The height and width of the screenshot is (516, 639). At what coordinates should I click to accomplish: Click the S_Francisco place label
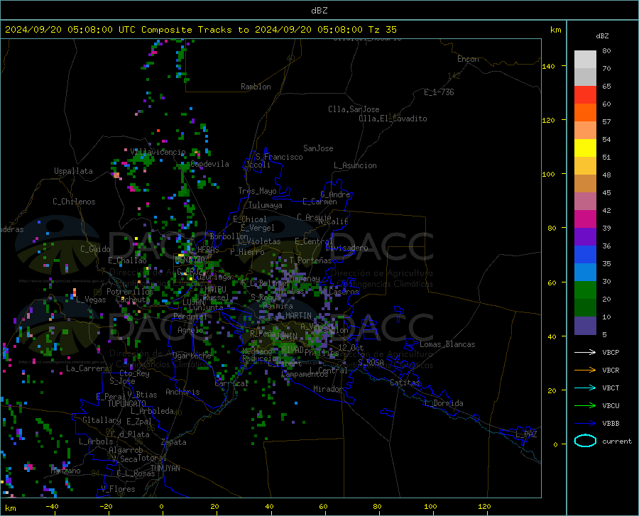click(279, 157)
